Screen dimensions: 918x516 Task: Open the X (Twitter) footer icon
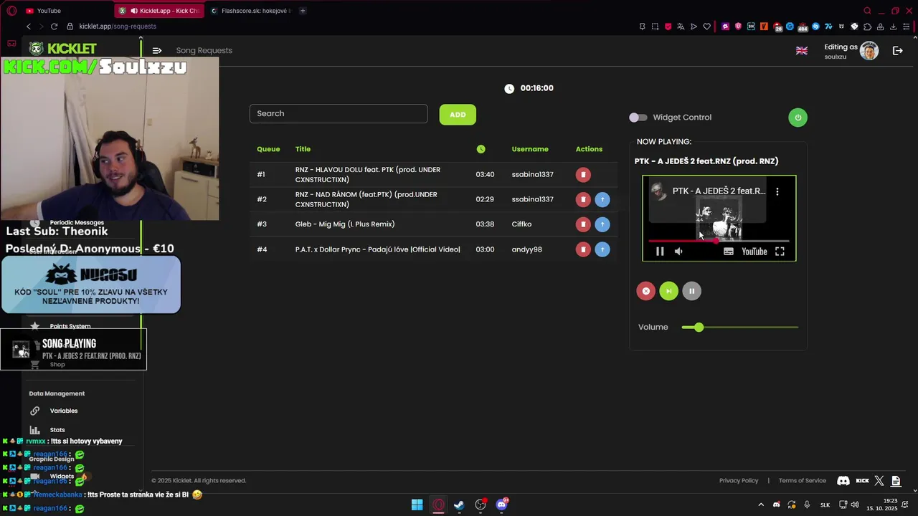click(x=879, y=481)
